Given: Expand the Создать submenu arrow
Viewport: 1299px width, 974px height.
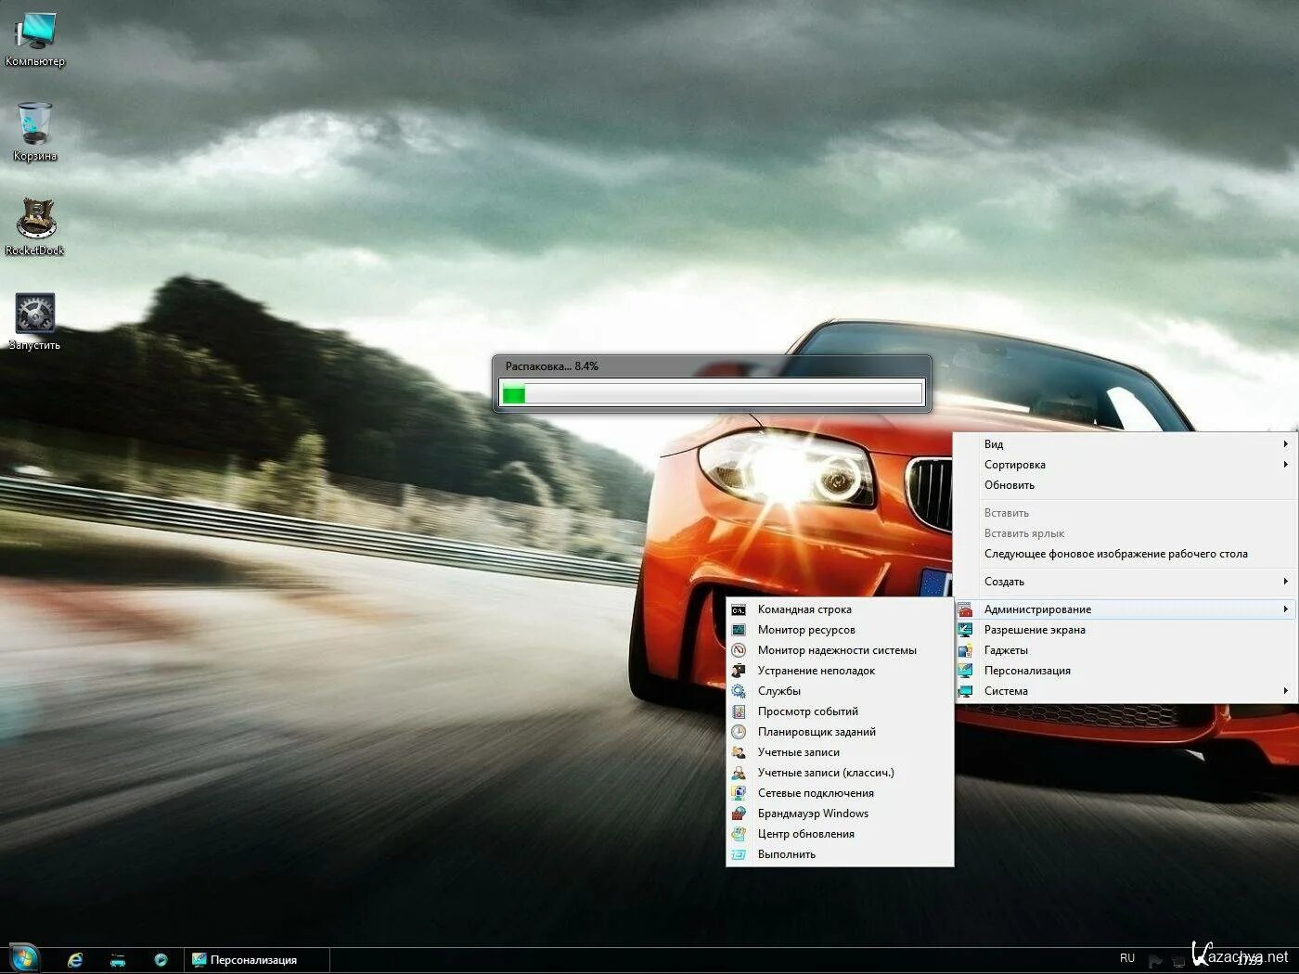Looking at the screenshot, I should coord(1285,582).
